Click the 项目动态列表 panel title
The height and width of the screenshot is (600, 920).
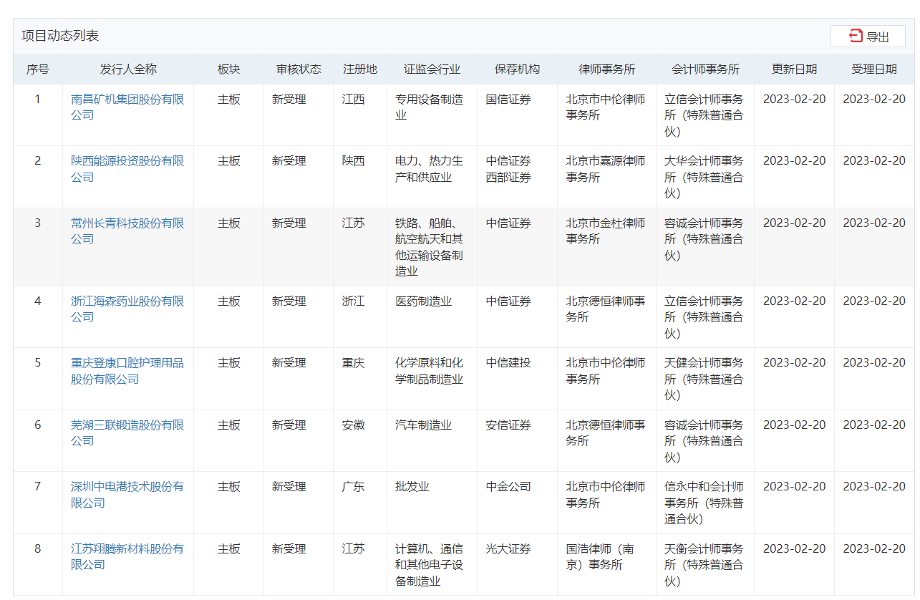coord(60,36)
